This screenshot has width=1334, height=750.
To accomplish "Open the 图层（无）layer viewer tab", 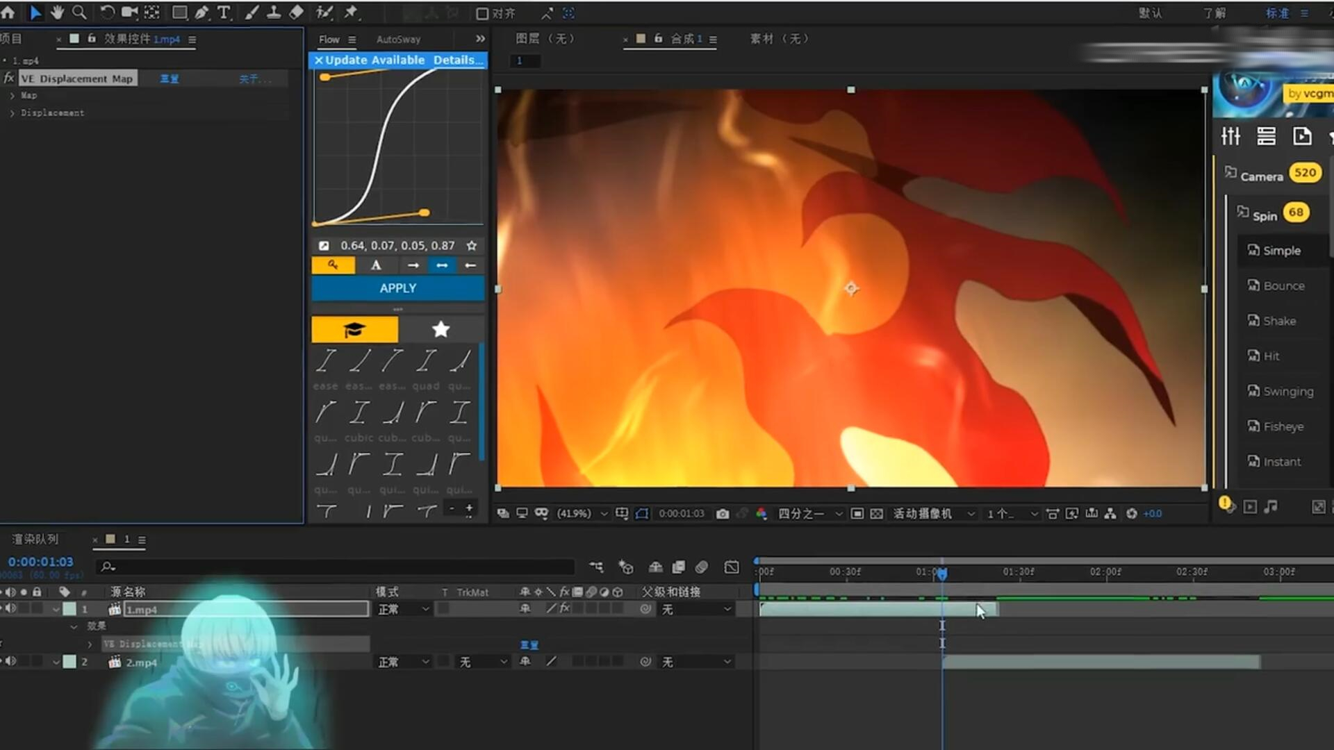I will point(545,39).
